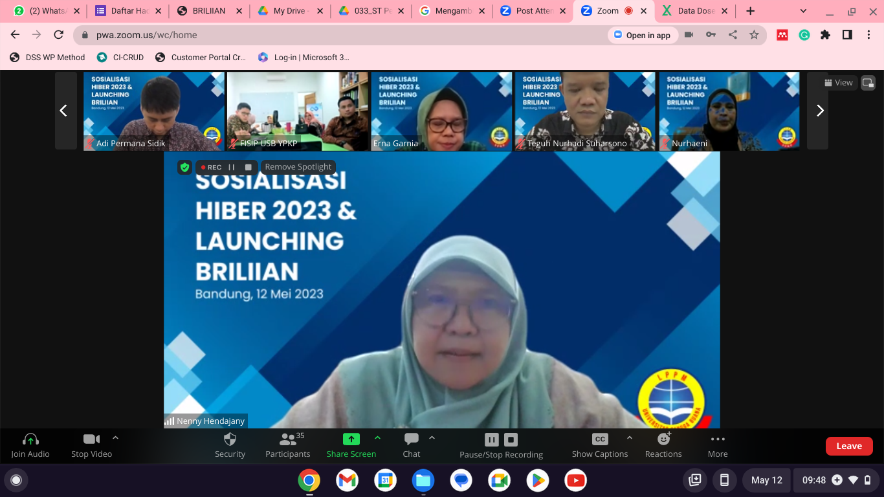Open the tab search dropdown
Viewport: 884px width, 497px height.
pyautogui.click(x=803, y=11)
